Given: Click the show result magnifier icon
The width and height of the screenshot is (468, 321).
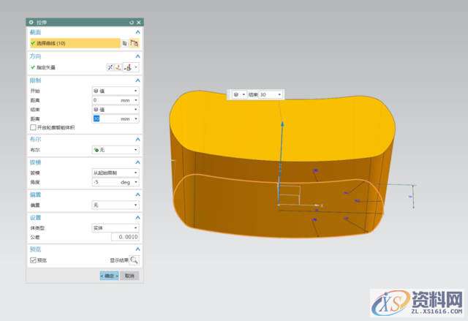Looking at the screenshot, I should (134, 260).
